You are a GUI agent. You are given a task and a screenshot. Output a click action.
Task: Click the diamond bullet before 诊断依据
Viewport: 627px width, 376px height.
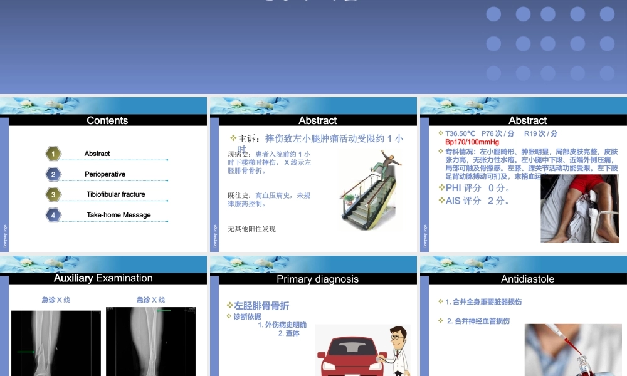(x=231, y=315)
